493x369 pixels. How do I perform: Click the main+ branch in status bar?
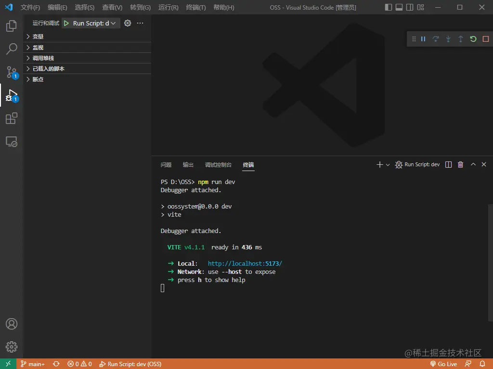coord(33,364)
